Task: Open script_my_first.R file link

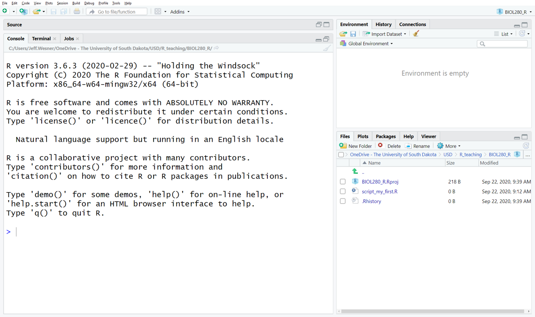Action: click(379, 192)
